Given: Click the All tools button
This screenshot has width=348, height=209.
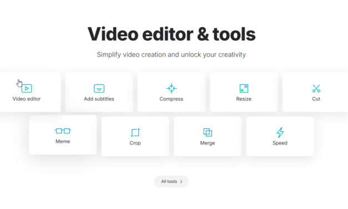Looking at the screenshot, I should 172,181.
